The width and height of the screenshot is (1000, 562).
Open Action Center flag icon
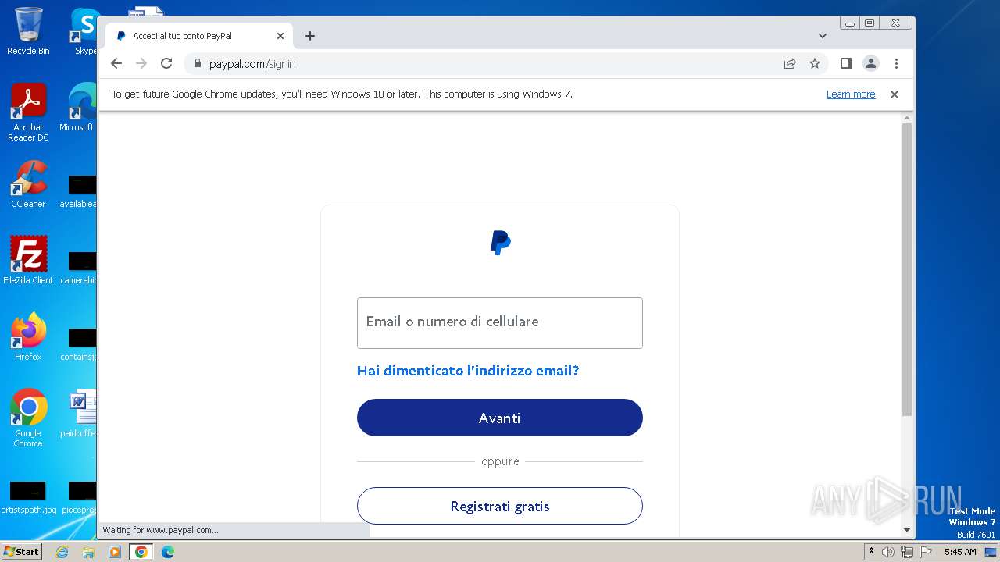pyautogui.click(x=926, y=552)
